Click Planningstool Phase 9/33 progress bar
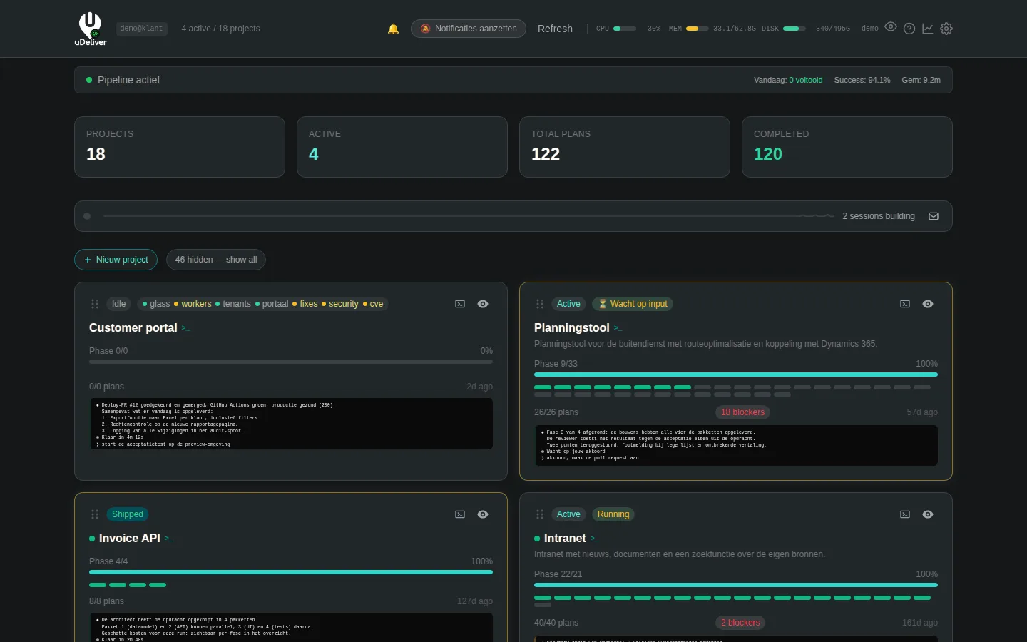The image size is (1027, 642). tap(736, 374)
